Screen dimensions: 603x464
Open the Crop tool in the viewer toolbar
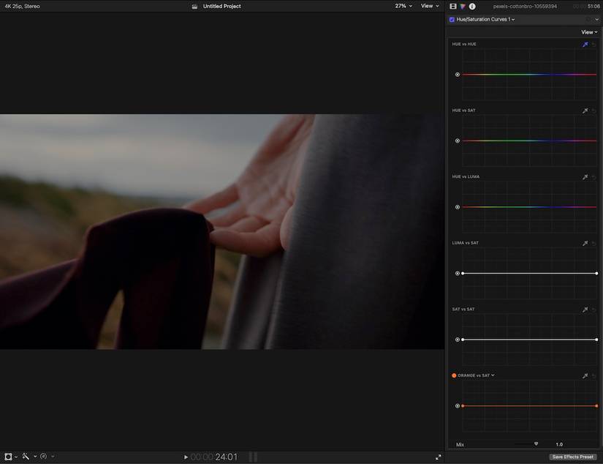(x=9, y=456)
